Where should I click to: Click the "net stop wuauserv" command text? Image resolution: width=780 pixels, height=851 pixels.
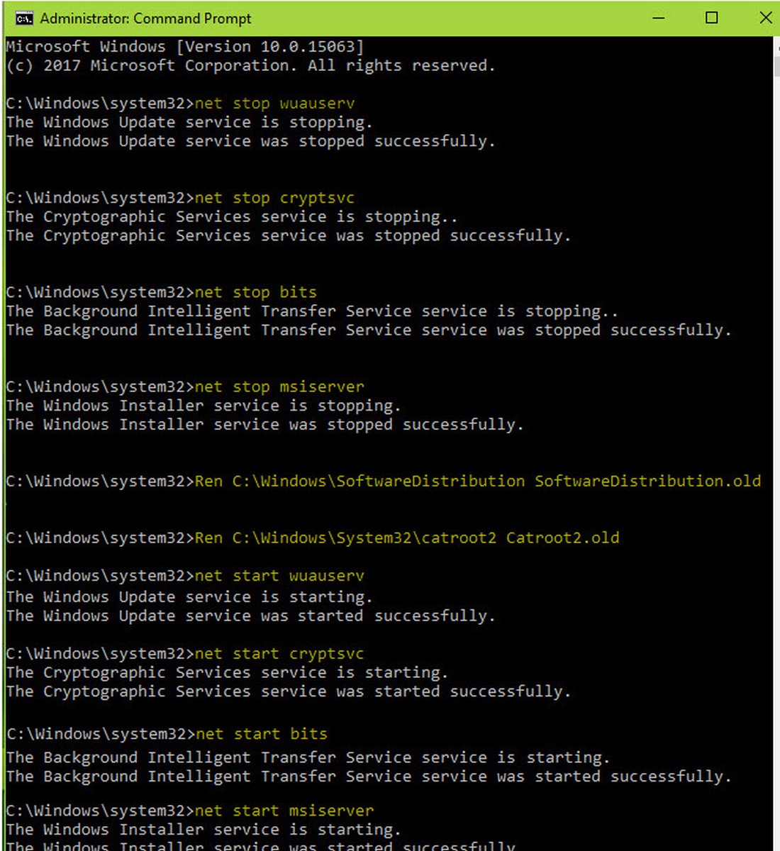274,104
